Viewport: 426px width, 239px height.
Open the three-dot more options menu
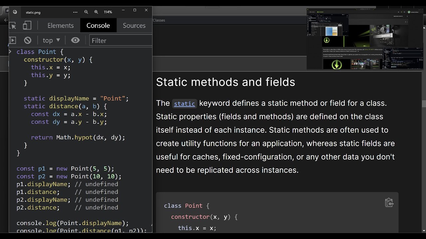click(x=75, y=12)
